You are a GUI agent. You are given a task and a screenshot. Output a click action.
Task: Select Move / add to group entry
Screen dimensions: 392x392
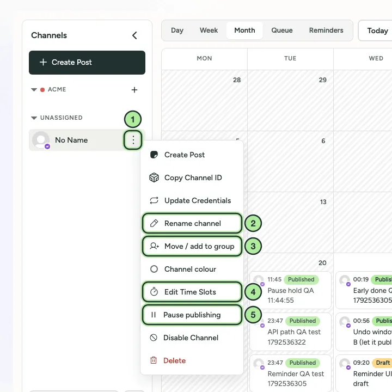[192, 246]
